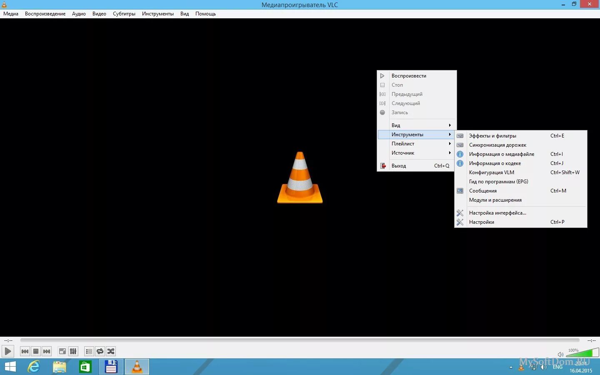Toggle fullscreen video button
Screen dimensions: 600x375
coord(62,351)
